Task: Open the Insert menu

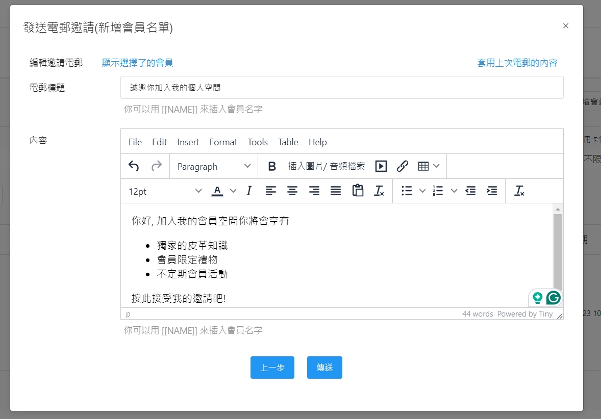Action: click(x=188, y=142)
